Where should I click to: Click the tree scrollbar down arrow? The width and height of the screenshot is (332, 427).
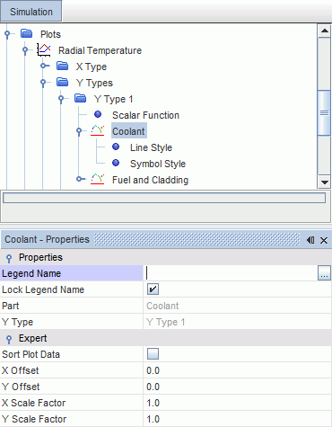[325, 182]
